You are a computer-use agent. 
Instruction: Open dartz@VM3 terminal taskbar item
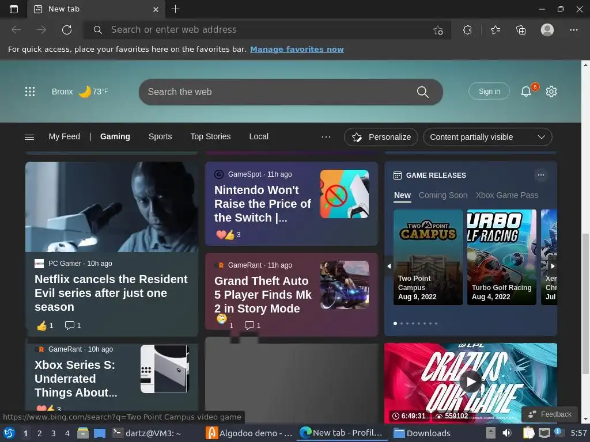(147, 433)
